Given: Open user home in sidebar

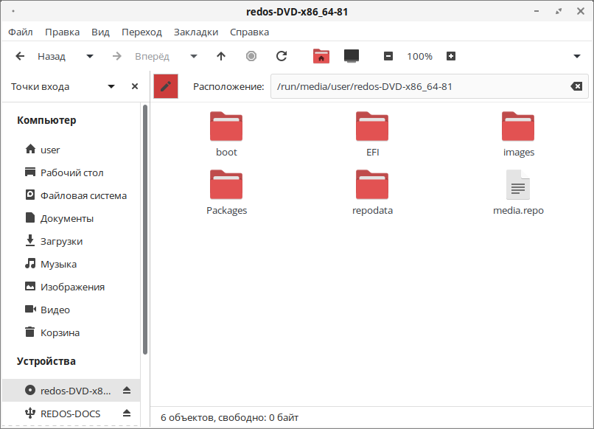Looking at the screenshot, I should (71, 150).
